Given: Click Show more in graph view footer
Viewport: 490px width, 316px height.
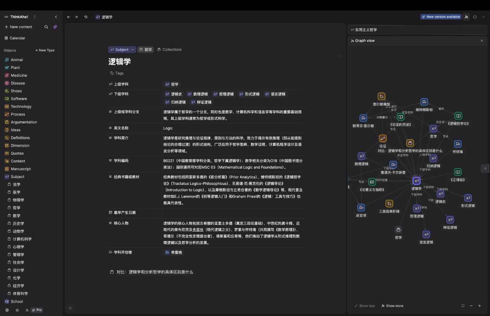Looking at the screenshot, I should (392, 306).
